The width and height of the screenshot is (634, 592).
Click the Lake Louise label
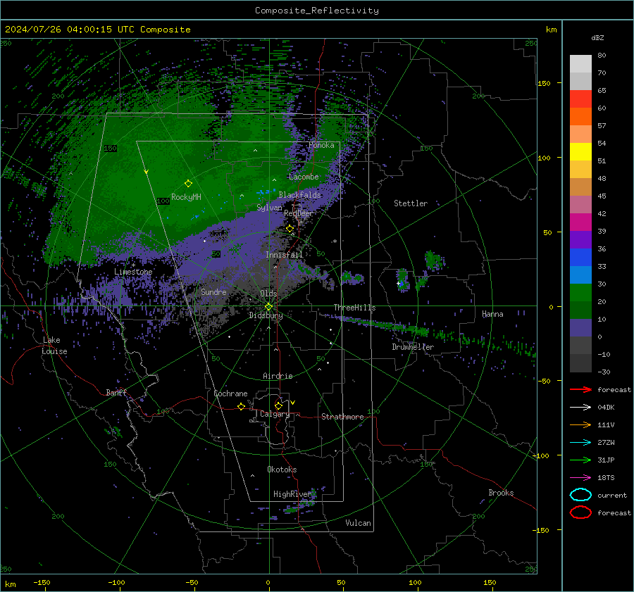tap(55, 346)
